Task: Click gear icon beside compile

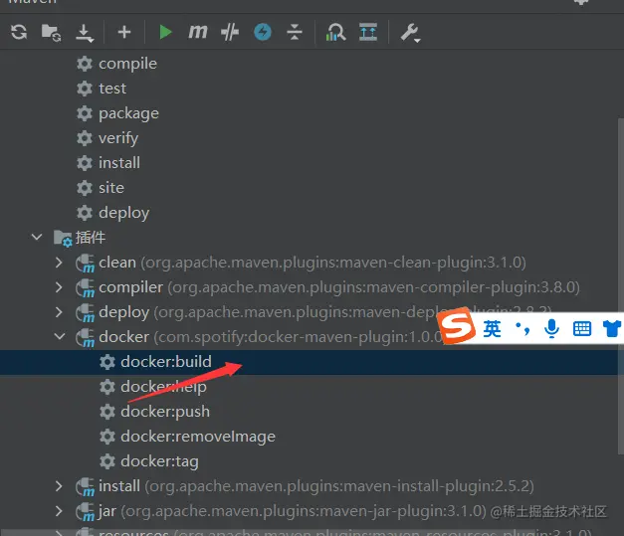Action: pyautogui.click(x=85, y=64)
